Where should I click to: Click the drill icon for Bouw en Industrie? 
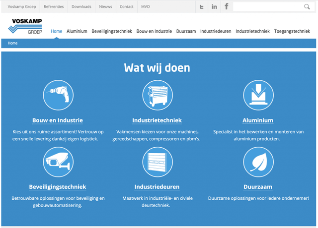tap(58, 95)
